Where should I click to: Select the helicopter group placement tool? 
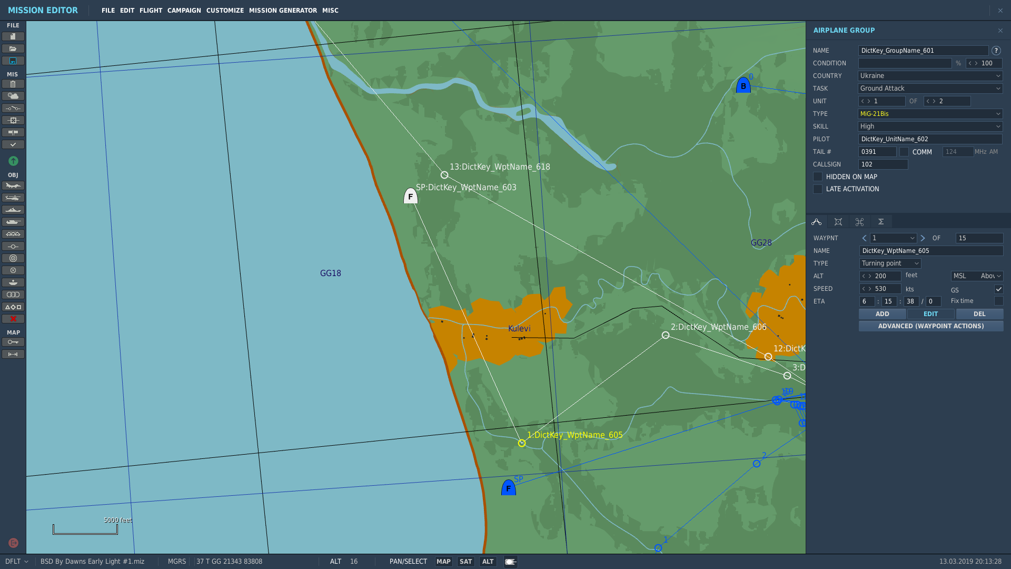coord(13,198)
